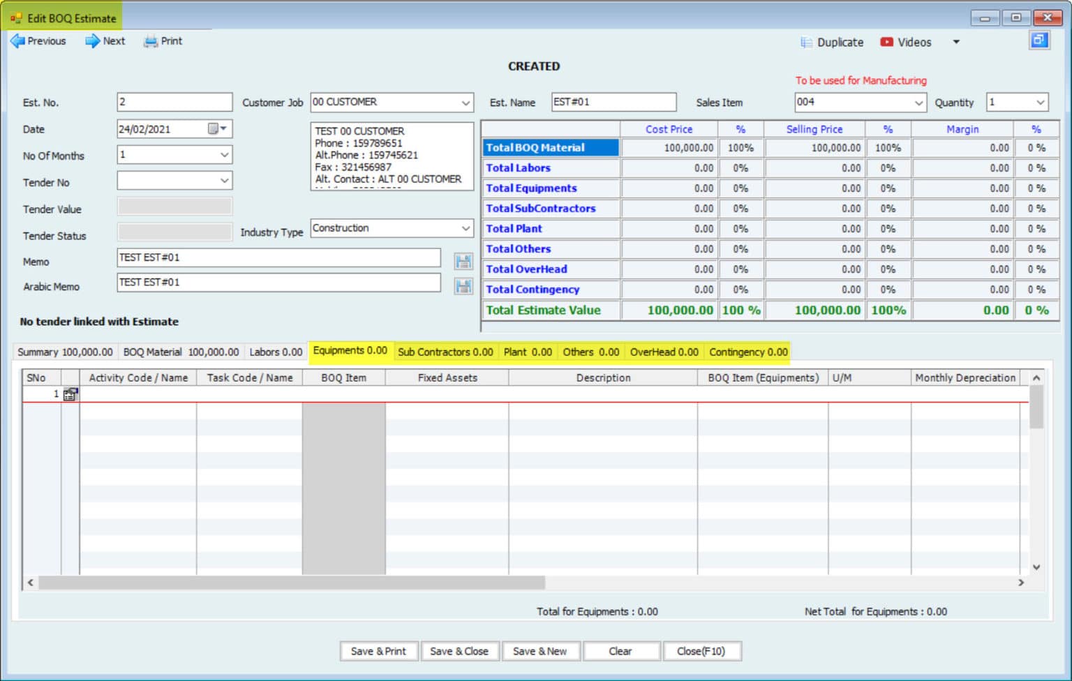Click the Est. No. input field
Screen dimensions: 1072x681
click(174, 102)
